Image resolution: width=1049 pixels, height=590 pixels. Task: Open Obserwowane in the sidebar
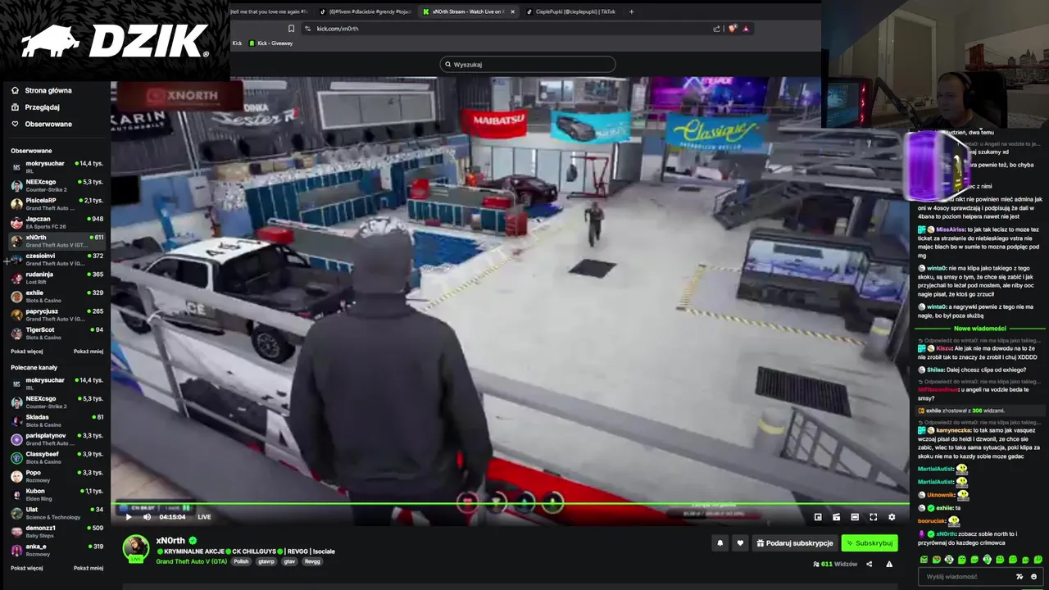click(48, 124)
